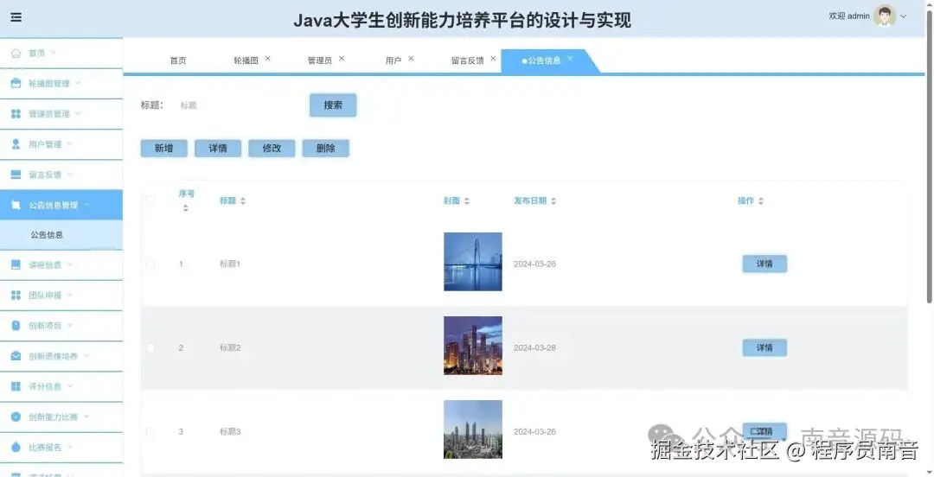Click the 留言反馈 sidebar icon
The width and height of the screenshot is (934, 477).
[x=16, y=175]
